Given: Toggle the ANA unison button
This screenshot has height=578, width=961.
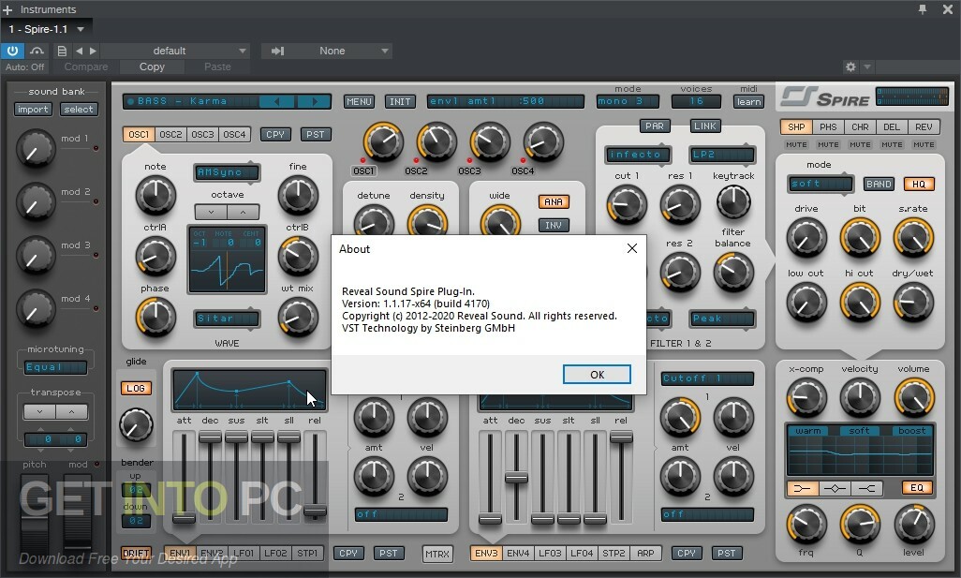Looking at the screenshot, I should (554, 201).
